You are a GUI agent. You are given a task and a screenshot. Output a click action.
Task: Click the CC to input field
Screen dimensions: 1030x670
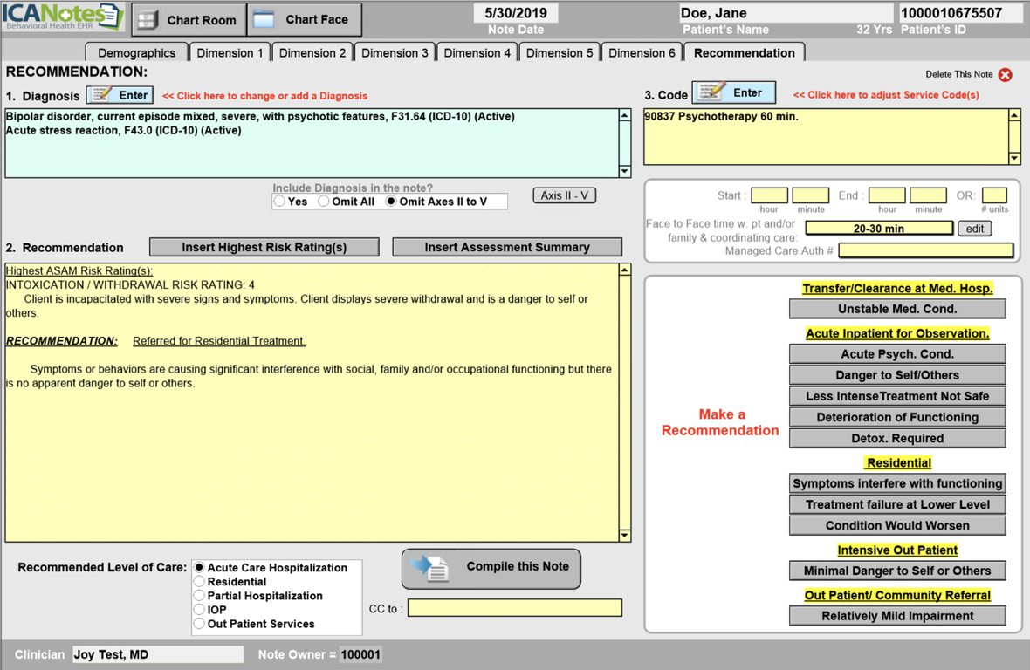(x=515, y=608)
